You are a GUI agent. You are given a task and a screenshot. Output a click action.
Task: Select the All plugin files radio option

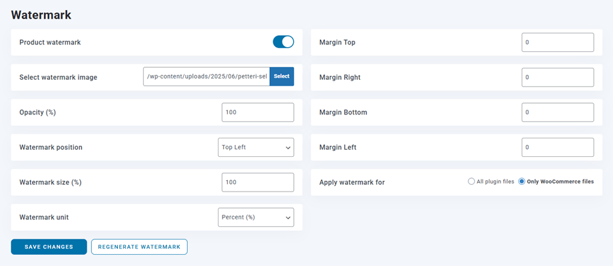point(472,182)
